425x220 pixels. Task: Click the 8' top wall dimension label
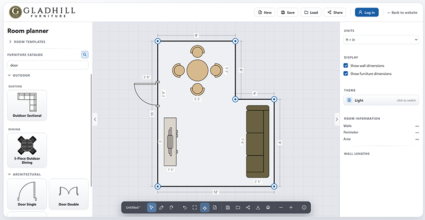click(197, 36)
